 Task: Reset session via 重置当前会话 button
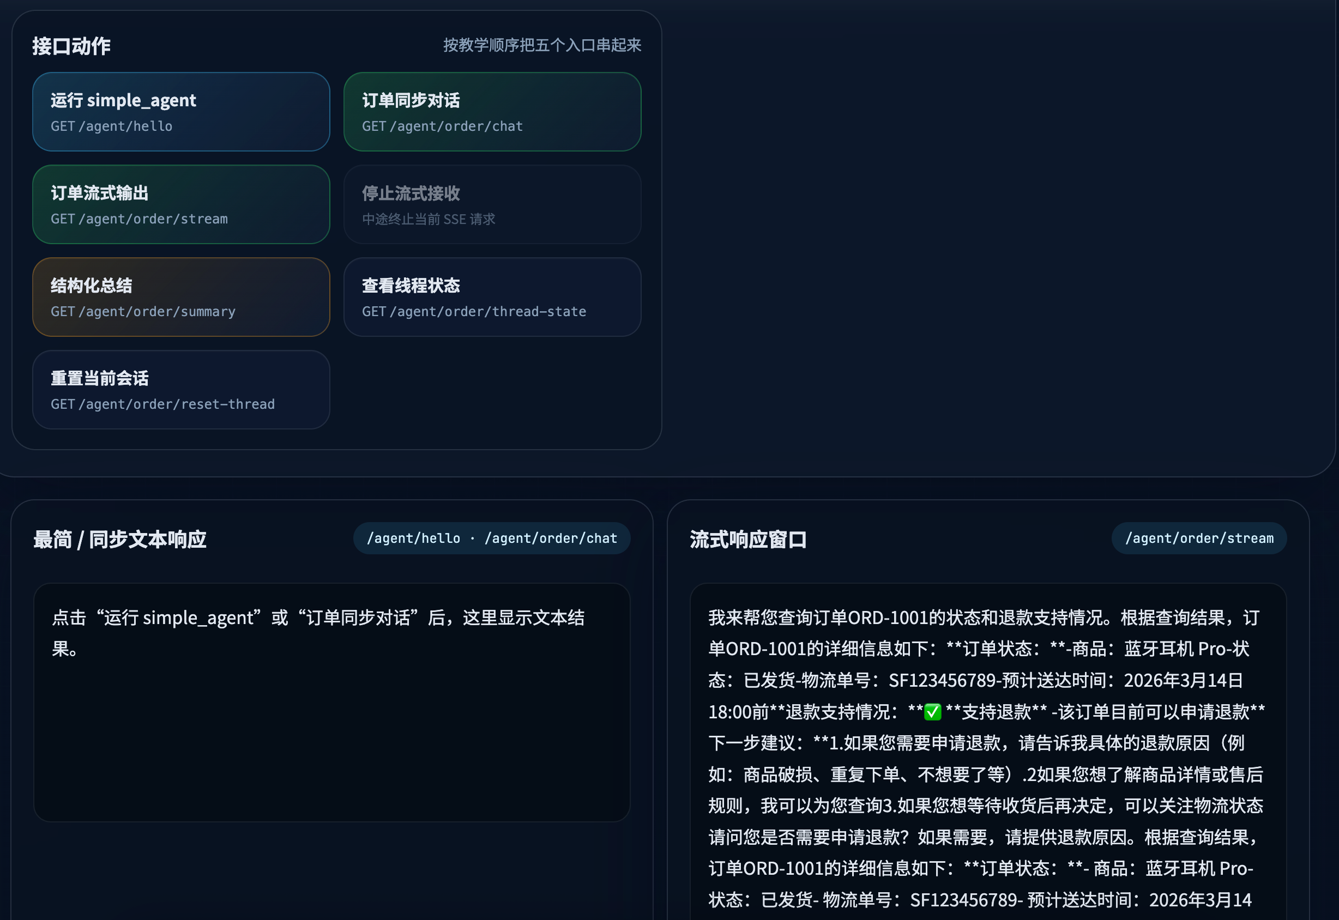(180, 390)
